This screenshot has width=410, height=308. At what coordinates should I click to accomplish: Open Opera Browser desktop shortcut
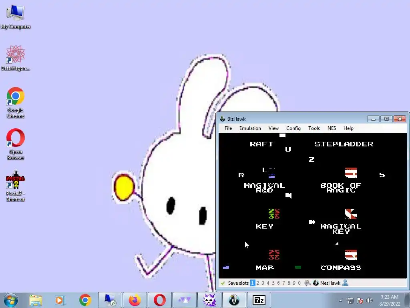pos(16,144)
